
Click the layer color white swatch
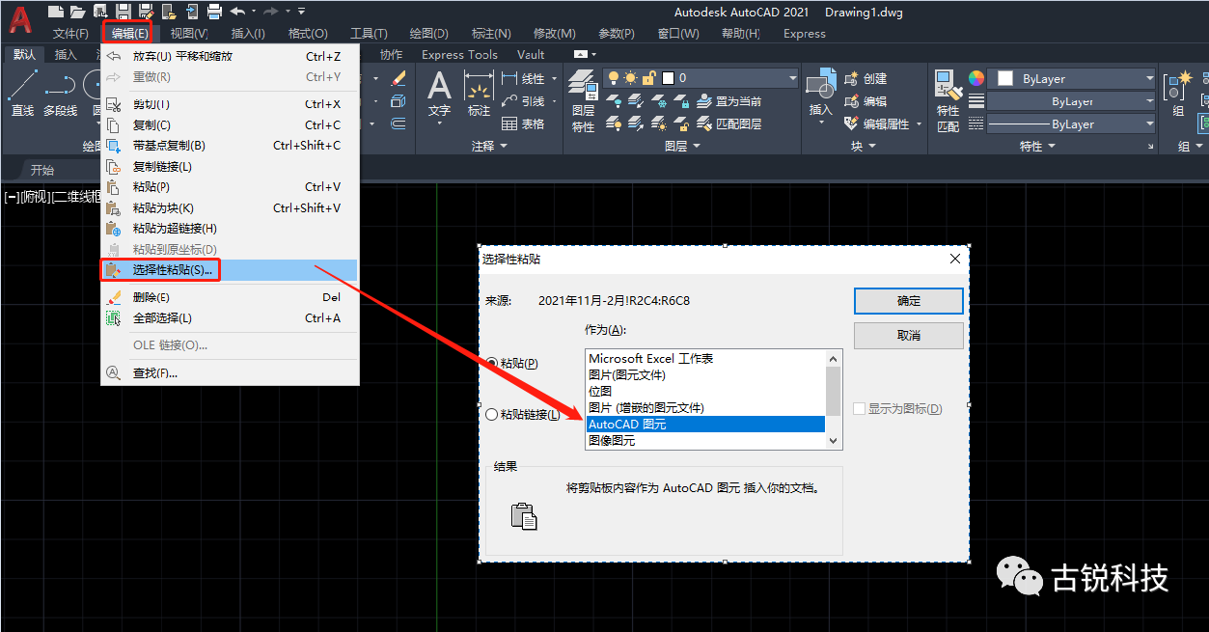coord(668,78)
